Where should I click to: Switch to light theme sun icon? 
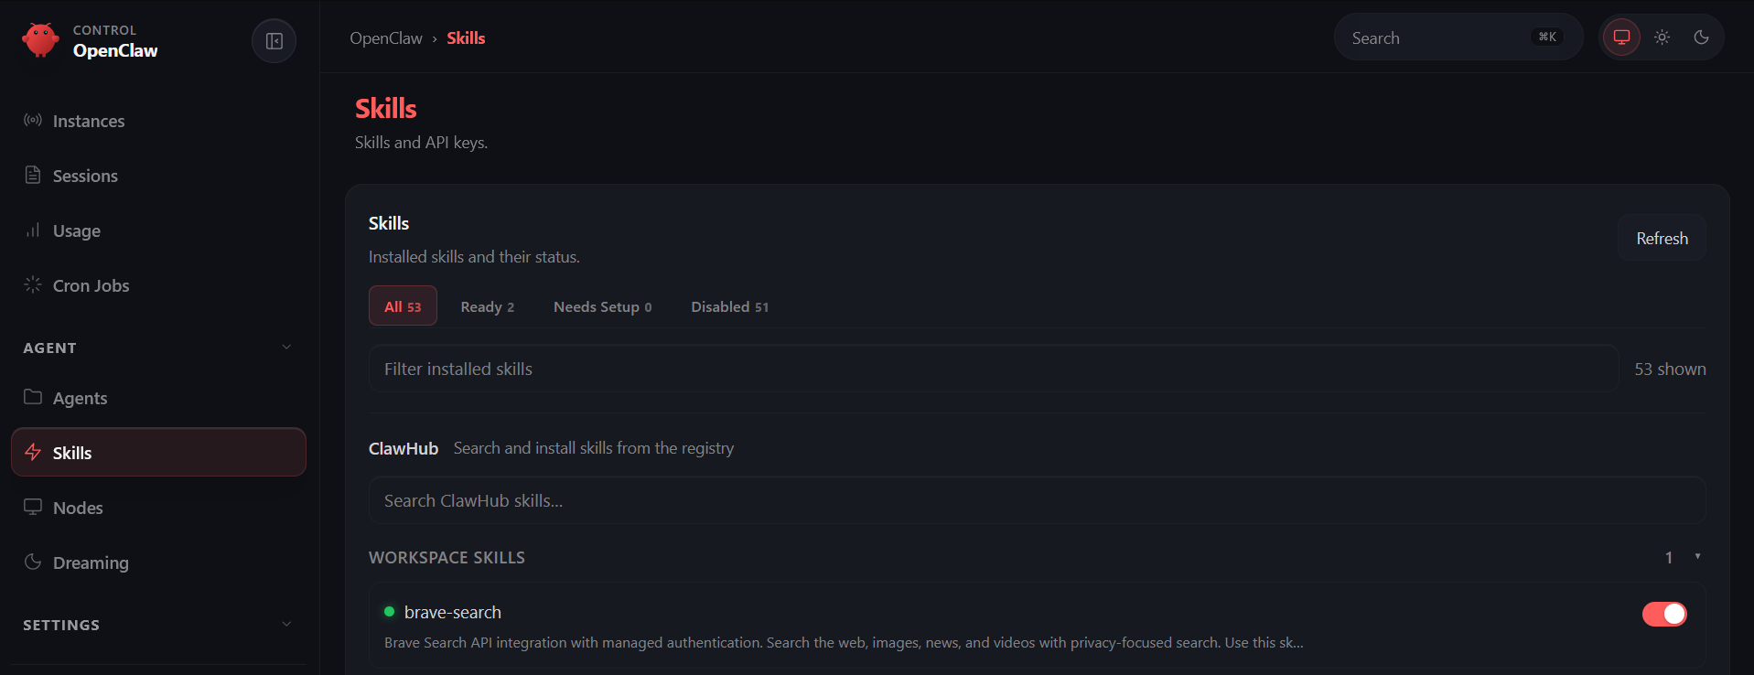coord(1662,37)
